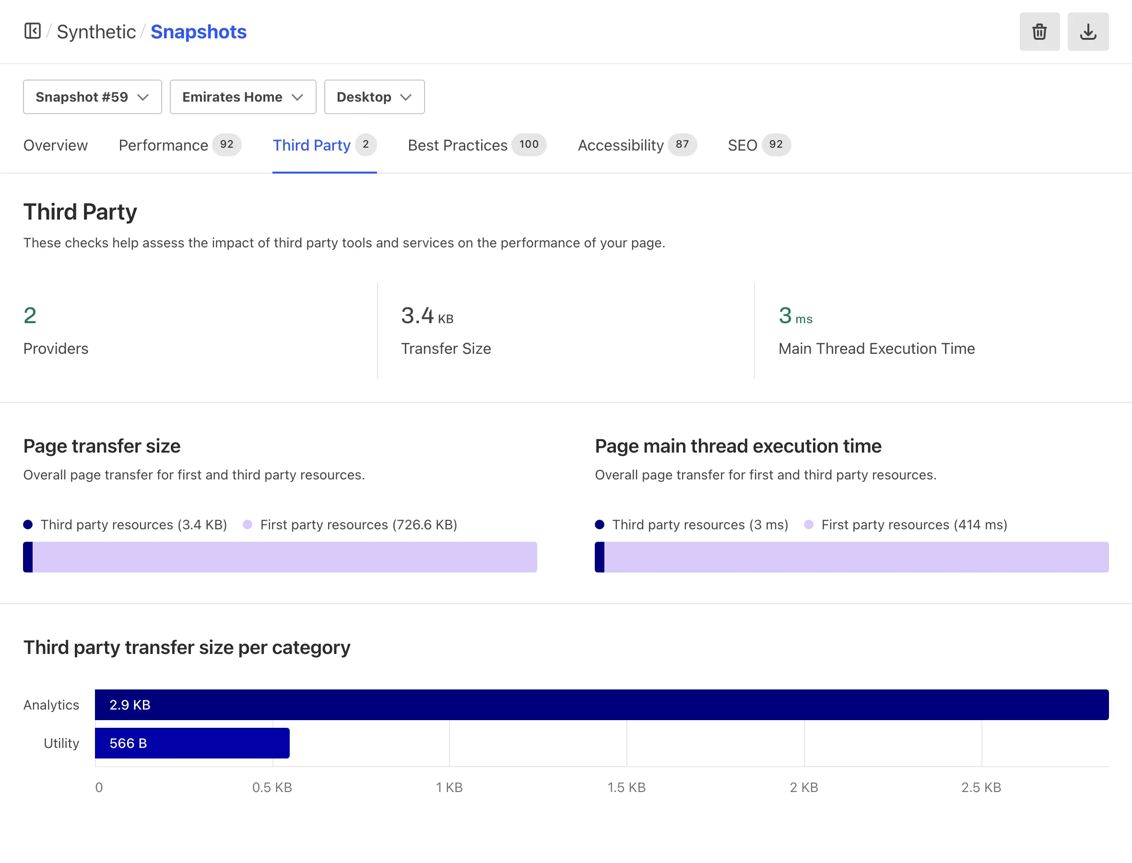Click 'Page main thread execution time' heading

pos(738,446)
